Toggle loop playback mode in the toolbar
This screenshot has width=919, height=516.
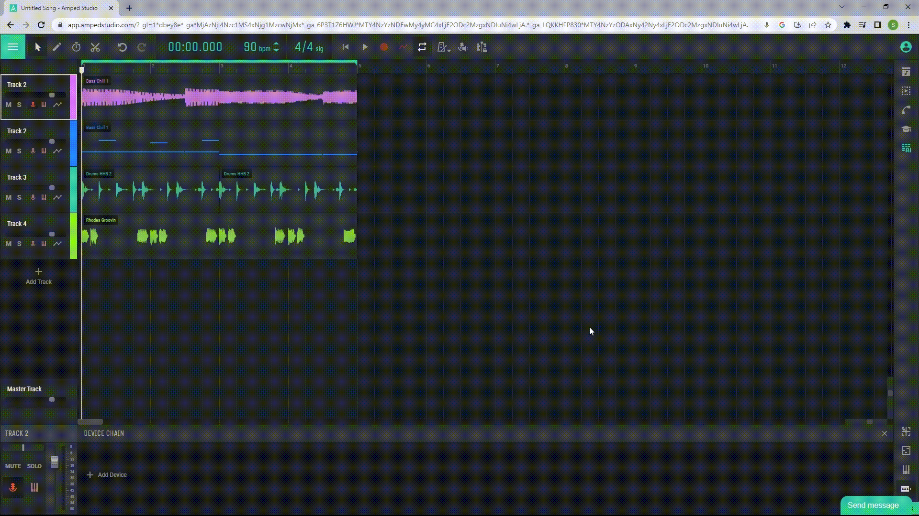point(422,47)
